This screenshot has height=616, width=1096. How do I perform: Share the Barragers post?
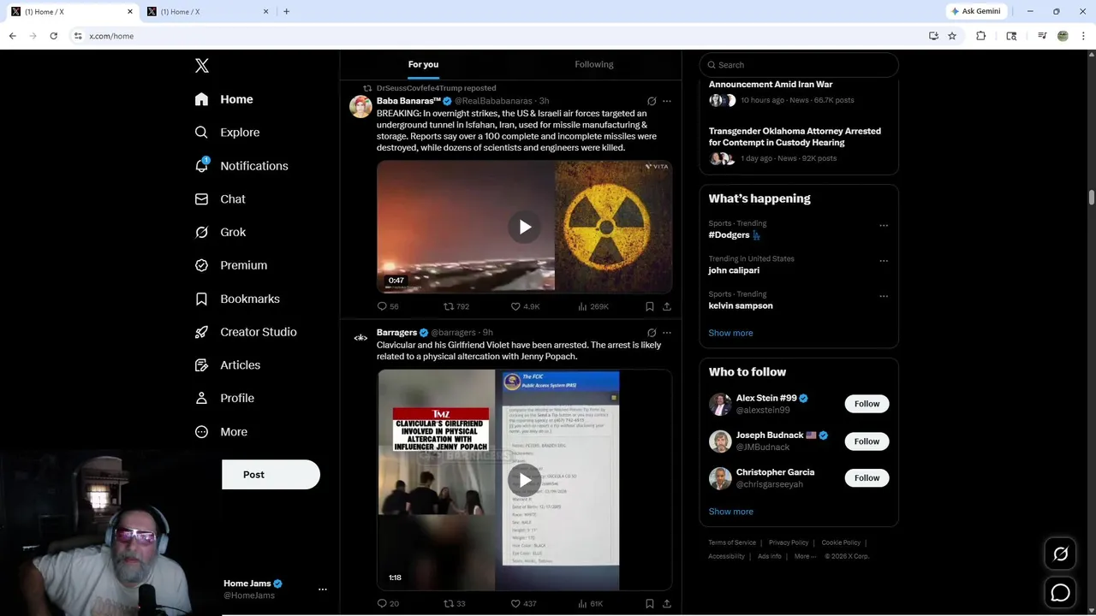pos(667,603)
